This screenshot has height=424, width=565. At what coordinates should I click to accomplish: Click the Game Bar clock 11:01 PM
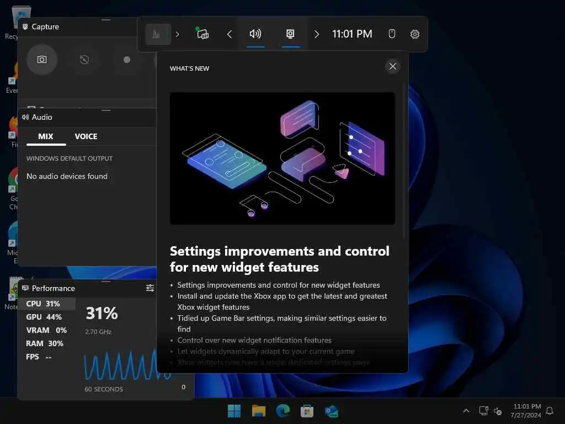[352, 34]
